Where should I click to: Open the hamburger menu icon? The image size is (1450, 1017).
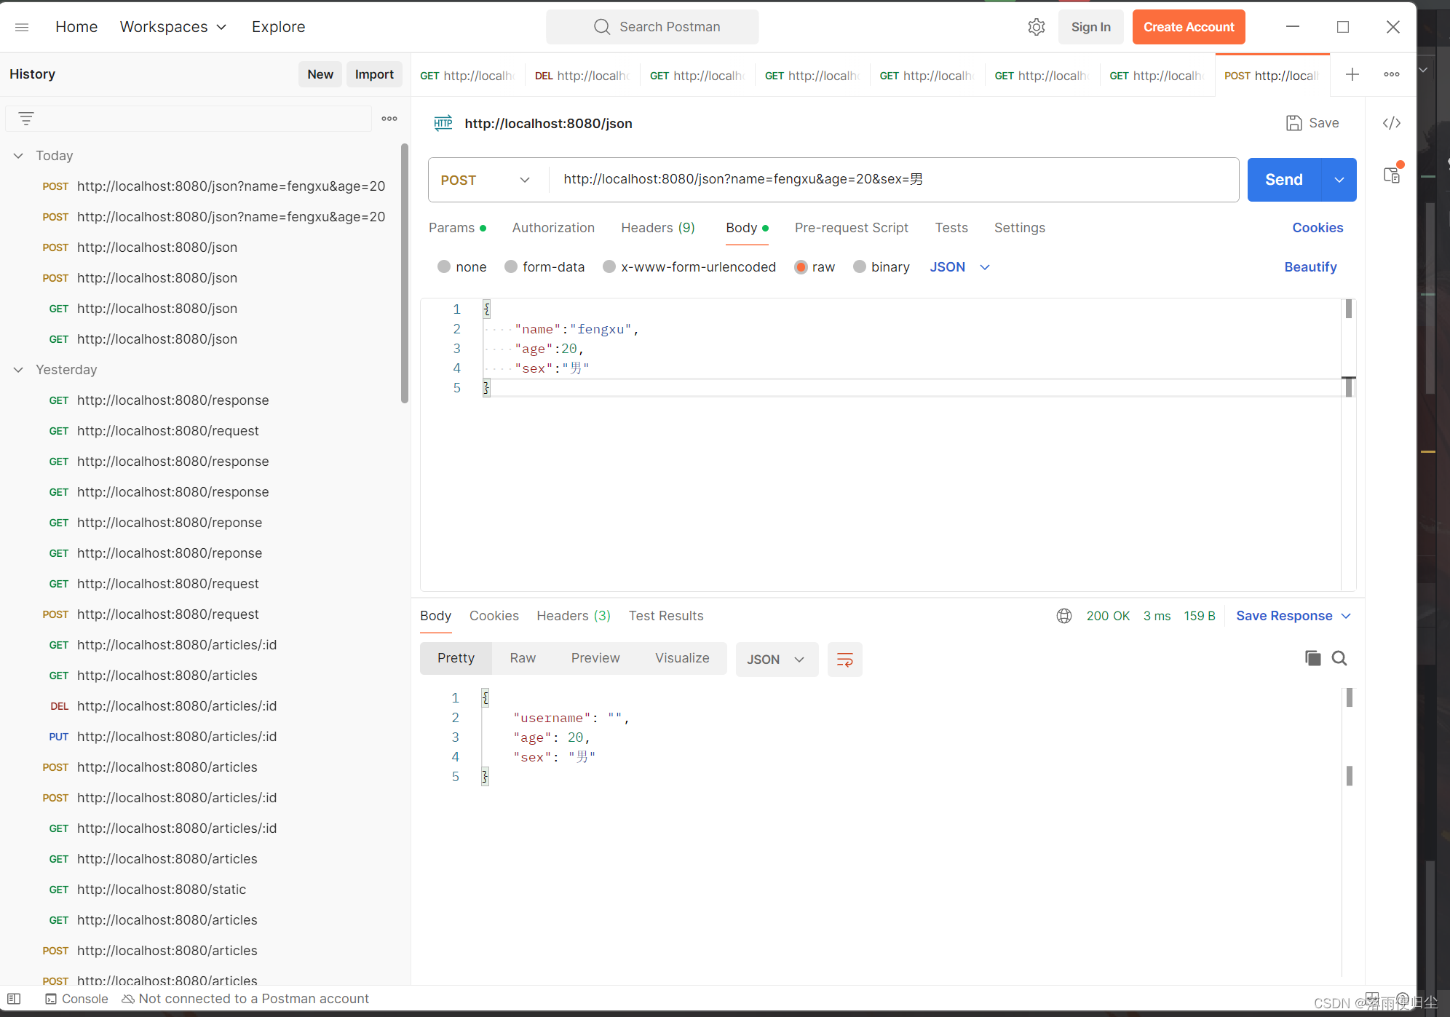(22, 27)
